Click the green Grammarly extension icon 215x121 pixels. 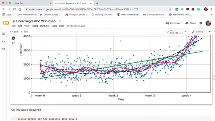tap(198, 9)
